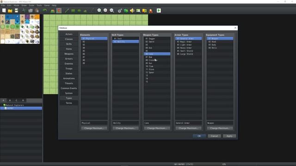Open the Classes database tab
296x166 pixels.
click(x=69, y=39)
